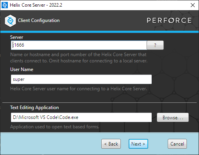Click the Text Editing Application path field
Viewport: 199px width, 155px height.
[x=81, y=117]
